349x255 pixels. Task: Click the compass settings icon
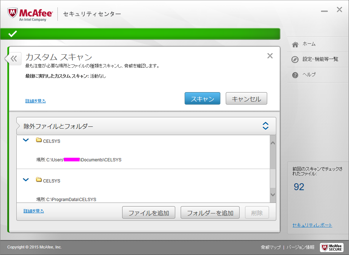[295, 59]
